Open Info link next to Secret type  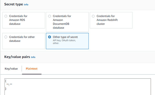coord(26,4)
